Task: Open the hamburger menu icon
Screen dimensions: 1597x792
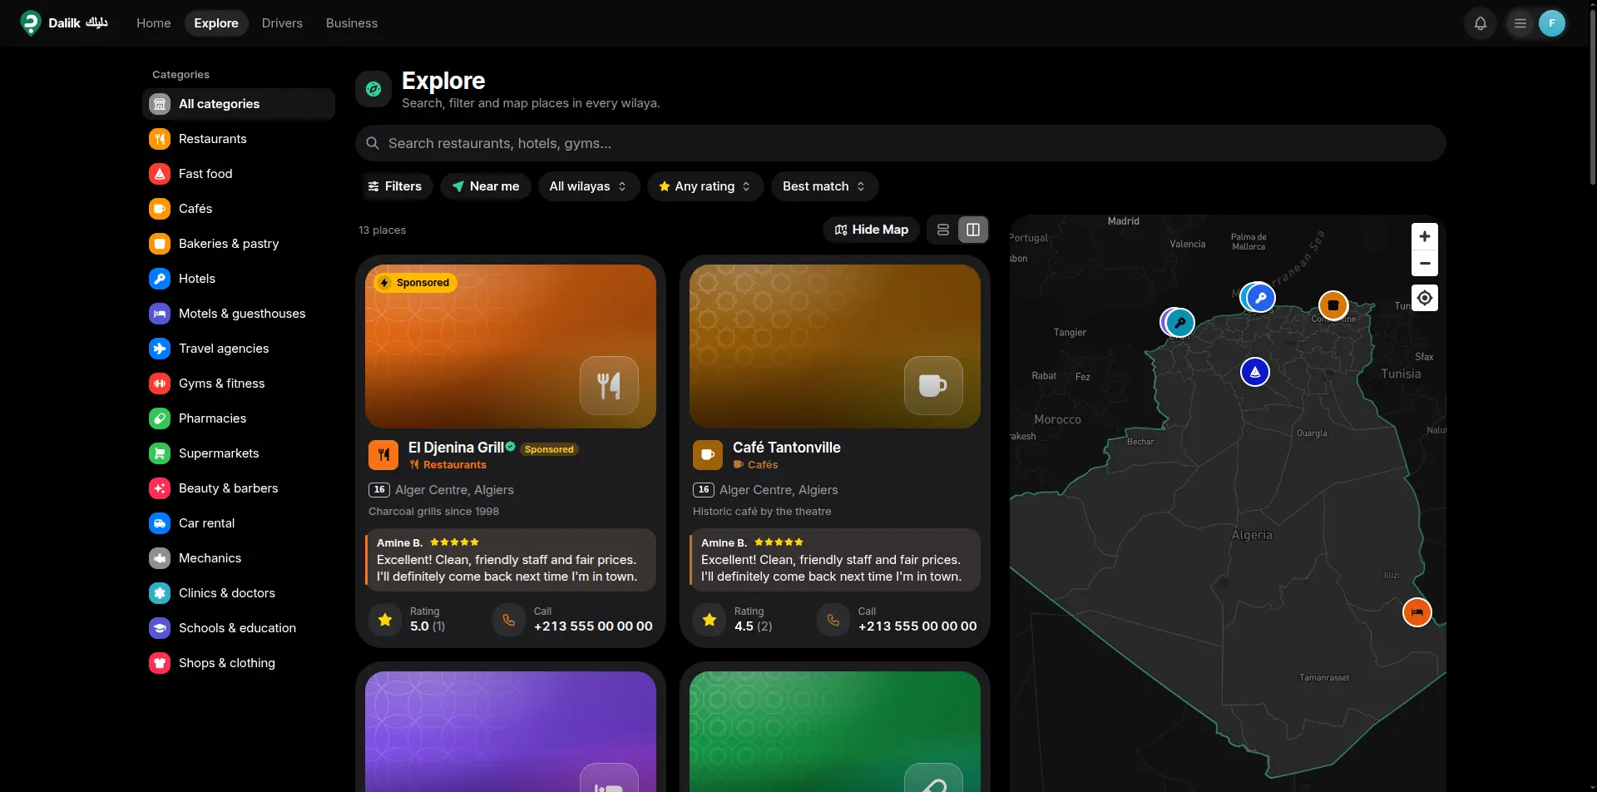Action: (1520, 23)
